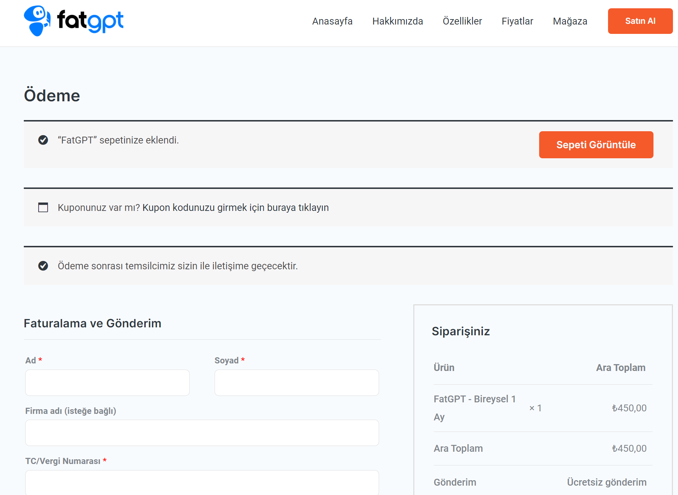Viewport: 678px width, 495px height.
Task: Open Özellikler in the navigation
Action: point(462,21)
